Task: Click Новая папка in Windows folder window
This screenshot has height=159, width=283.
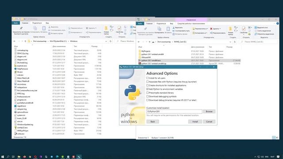Action: pos(106,30)
